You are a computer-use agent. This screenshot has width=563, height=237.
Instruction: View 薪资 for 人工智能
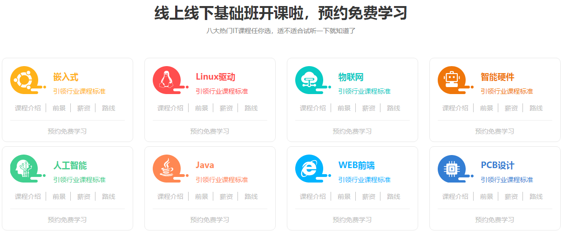point(83,196)
